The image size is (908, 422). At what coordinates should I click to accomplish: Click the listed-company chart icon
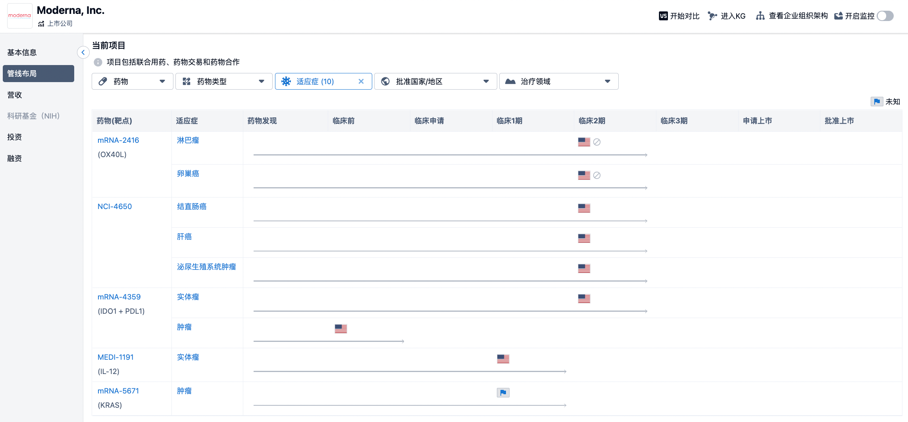click(41, 24)
